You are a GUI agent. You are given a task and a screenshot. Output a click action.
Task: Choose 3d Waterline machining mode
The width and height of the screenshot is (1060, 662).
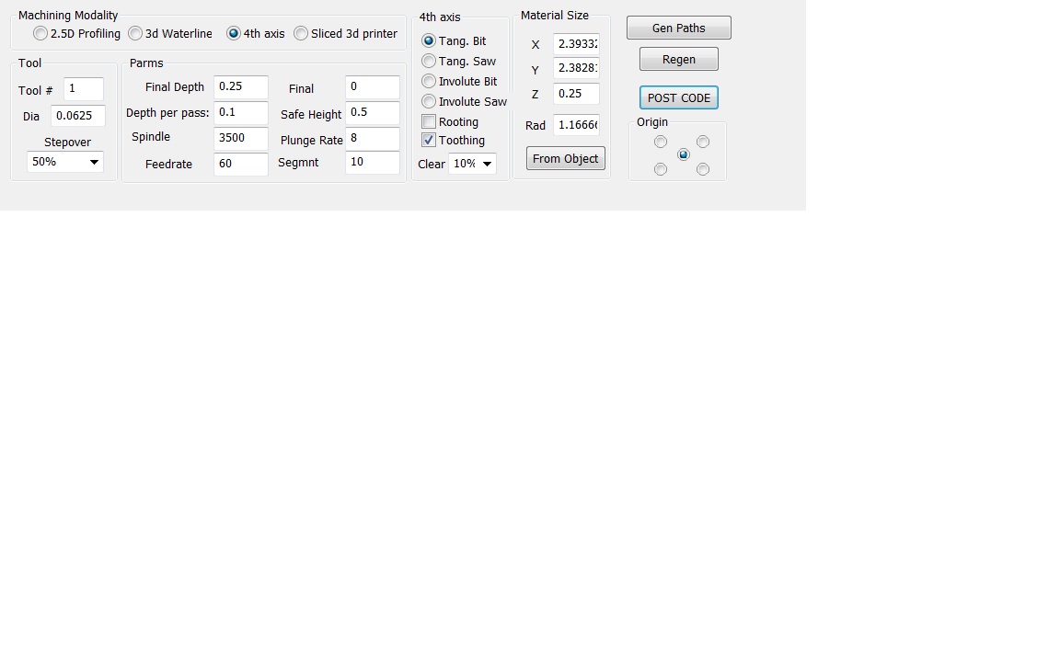tap(135, 34)
